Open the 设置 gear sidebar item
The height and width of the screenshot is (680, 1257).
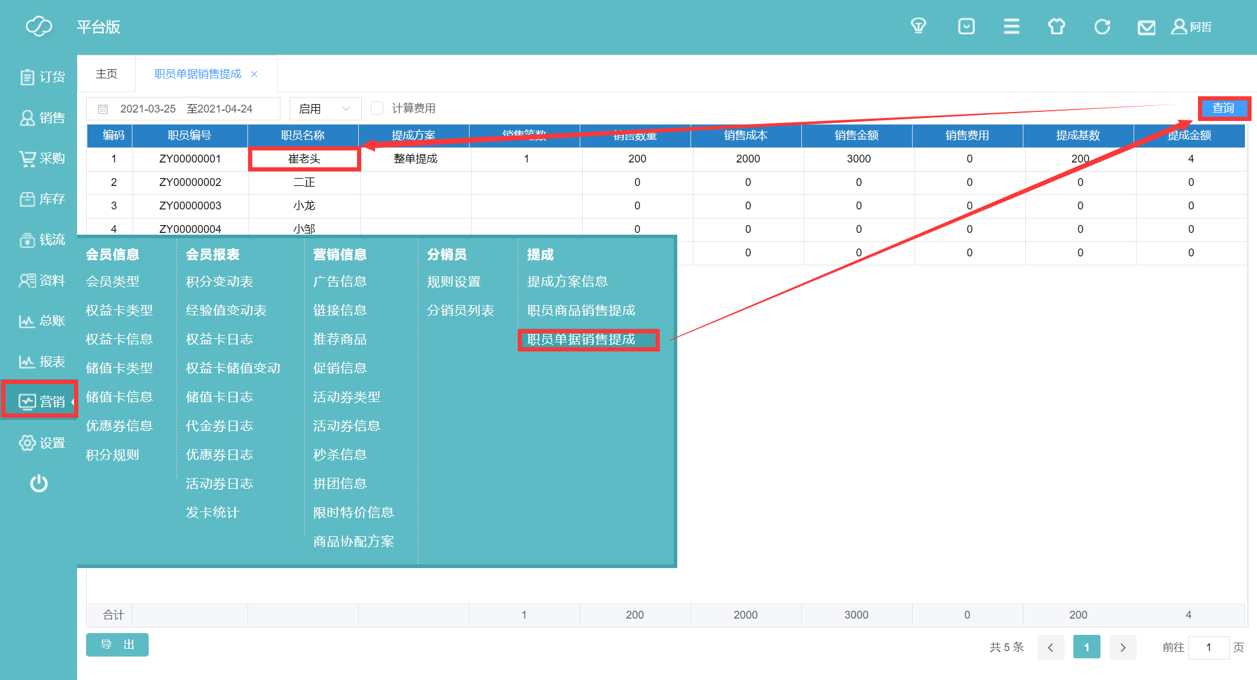point(41,443)
